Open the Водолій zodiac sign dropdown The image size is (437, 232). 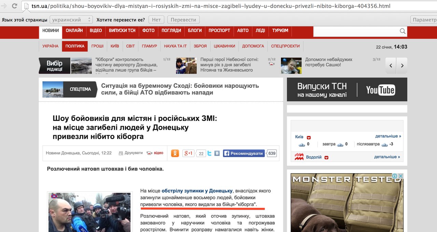click(326, 158)
